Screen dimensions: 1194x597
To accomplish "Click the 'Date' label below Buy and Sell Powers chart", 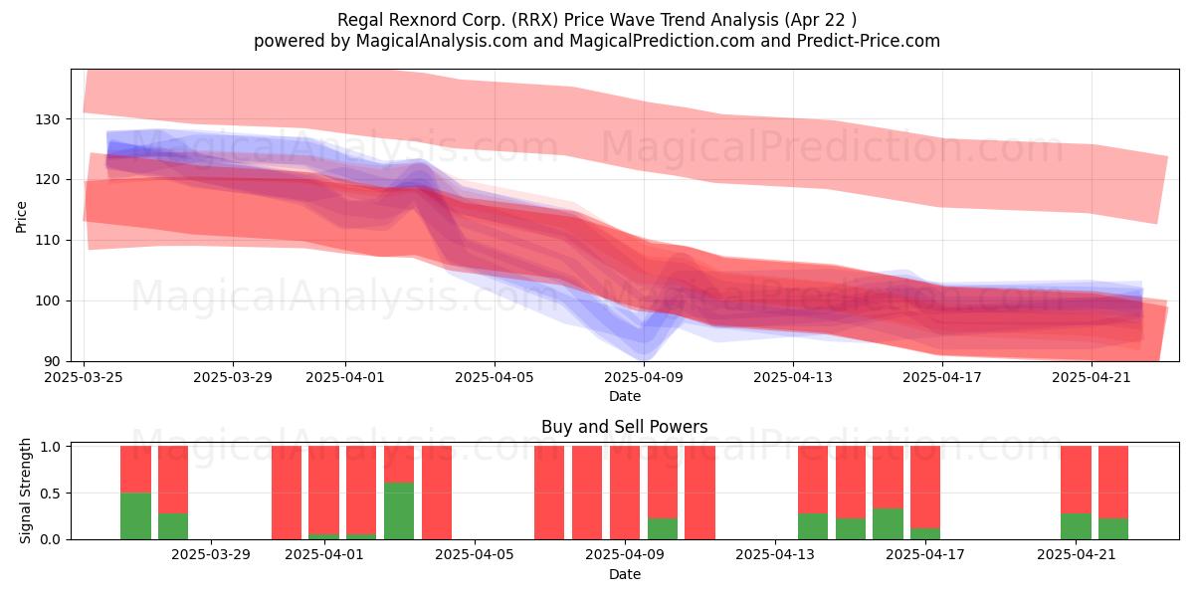I will [x=625, y=574].
